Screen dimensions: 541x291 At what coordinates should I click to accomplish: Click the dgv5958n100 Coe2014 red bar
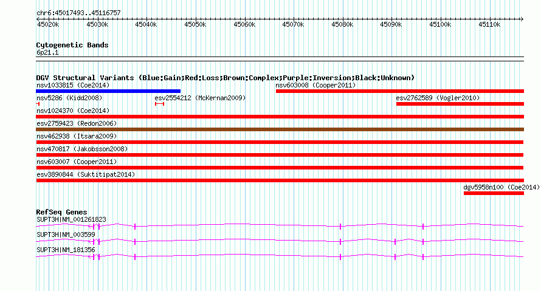point(494,193)
